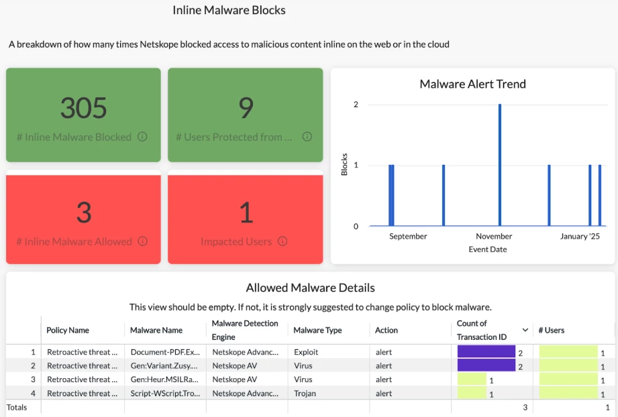Click the November label on chart axis
618x417 pixels.
[x=494, y=236]
